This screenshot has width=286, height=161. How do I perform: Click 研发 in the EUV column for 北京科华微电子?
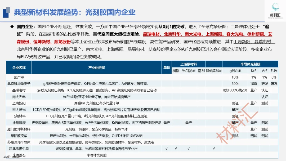tap(274, 84)
